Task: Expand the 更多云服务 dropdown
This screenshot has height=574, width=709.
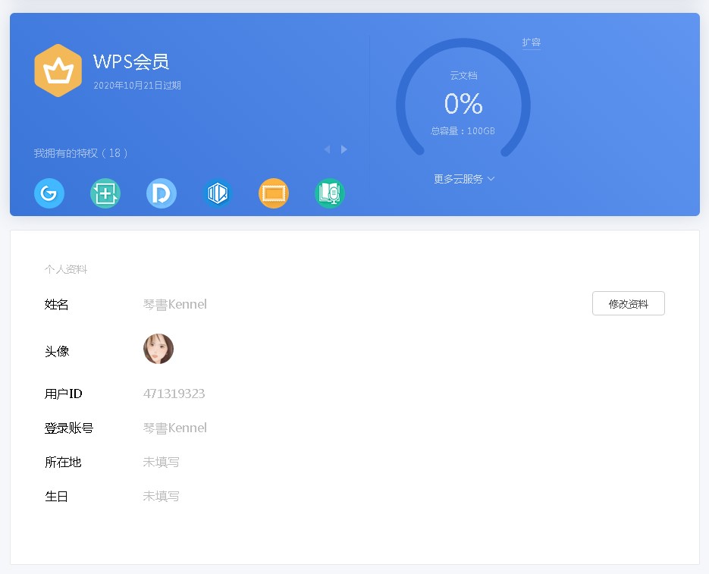Action: click(x=464, y=179)
